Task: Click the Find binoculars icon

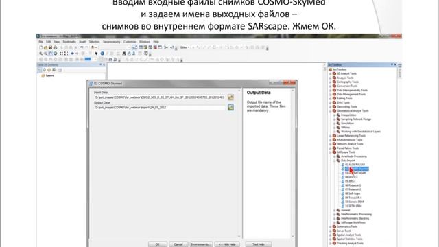Action: coord(124,54)
